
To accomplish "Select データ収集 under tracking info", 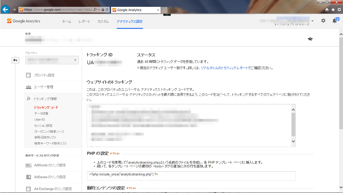I will pyautogui.click(x=41, y=114).
